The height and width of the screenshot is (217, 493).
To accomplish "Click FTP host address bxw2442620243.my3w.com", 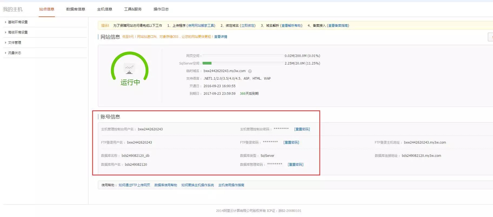I will point(425,143).
